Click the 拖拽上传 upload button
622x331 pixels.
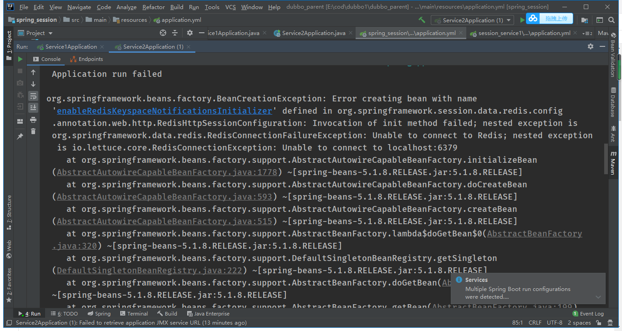tap(556, 18)
